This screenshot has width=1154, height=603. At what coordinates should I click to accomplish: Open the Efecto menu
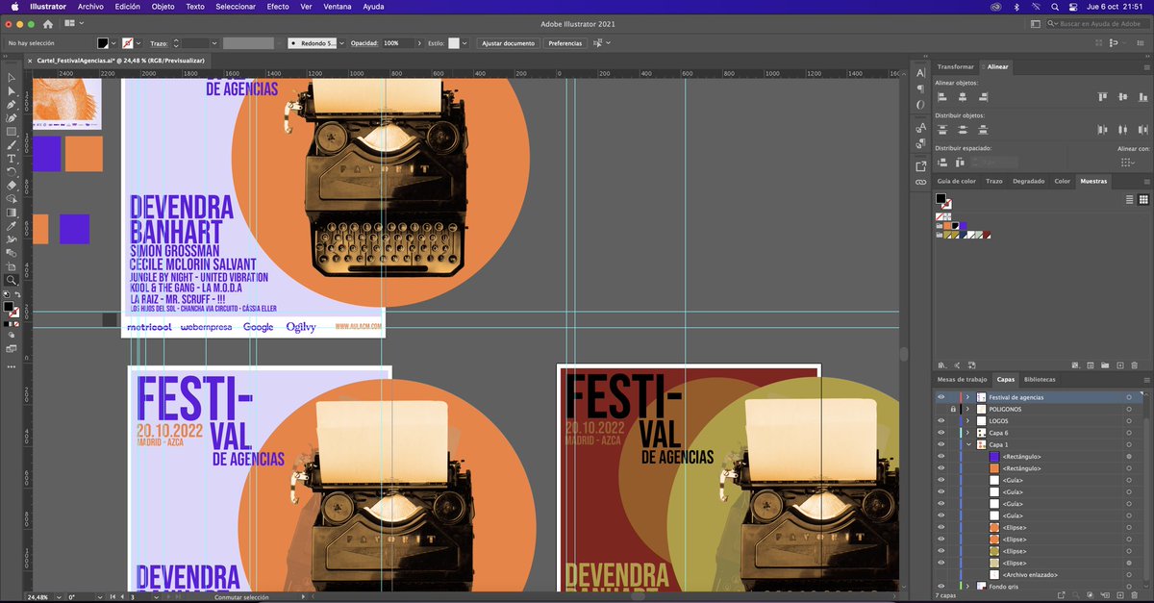278,6
